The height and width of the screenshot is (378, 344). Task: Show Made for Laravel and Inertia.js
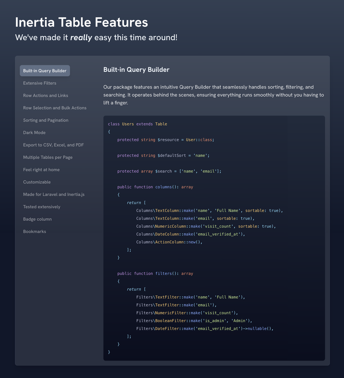click(x=54, y=194)
